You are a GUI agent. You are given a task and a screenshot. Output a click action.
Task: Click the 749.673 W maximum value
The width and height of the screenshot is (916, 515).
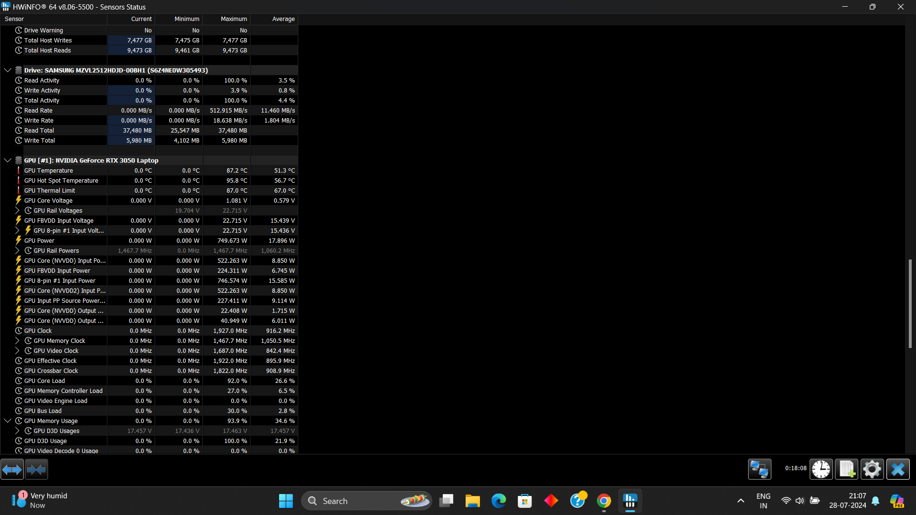(x=232, y=241)
